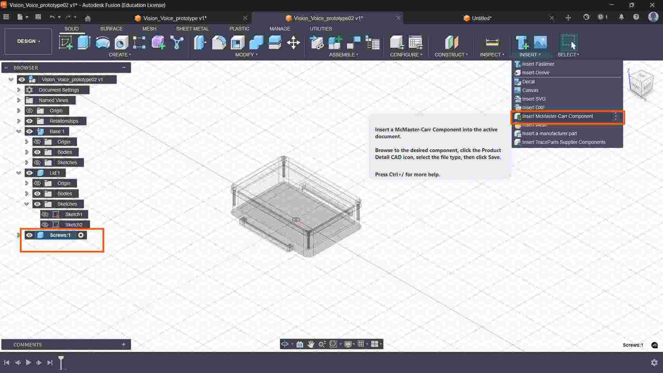
Task: Switch to the SHEET METAL tab
Action: tap(193, 29)
